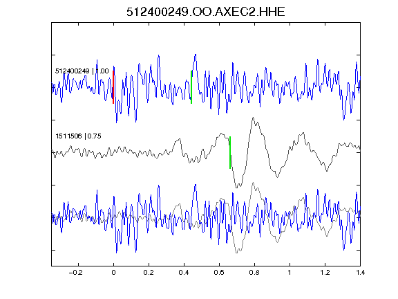Click the x-axis tick label 0

(x=113, y=273)
